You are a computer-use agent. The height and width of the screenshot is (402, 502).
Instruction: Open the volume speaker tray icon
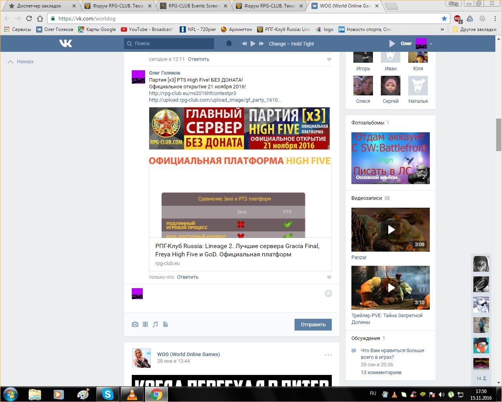442,395
